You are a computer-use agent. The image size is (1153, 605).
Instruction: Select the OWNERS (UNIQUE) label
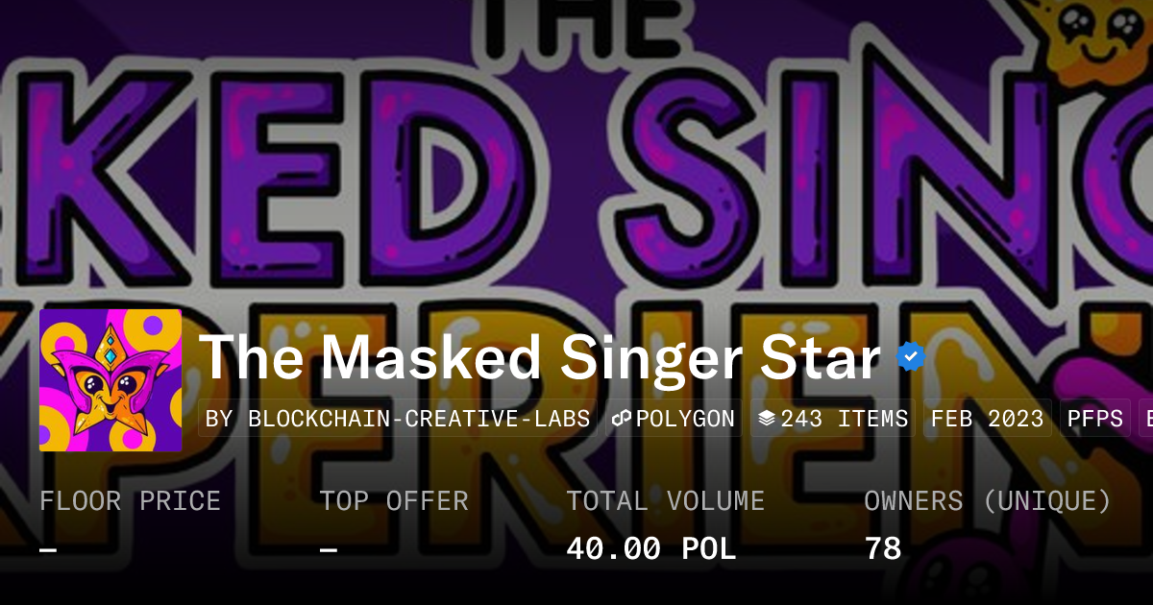988,501
